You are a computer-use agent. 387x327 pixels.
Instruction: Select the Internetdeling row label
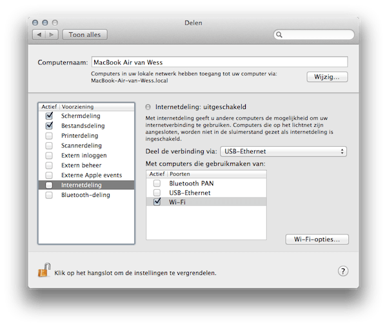pyautogui.click(x=81, y=185)
